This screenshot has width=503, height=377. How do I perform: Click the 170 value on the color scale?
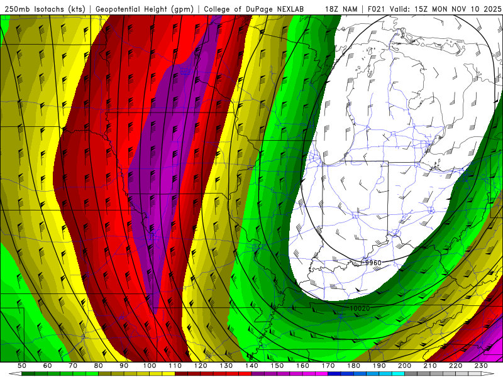pyautogui.click(x=328, y=366)
